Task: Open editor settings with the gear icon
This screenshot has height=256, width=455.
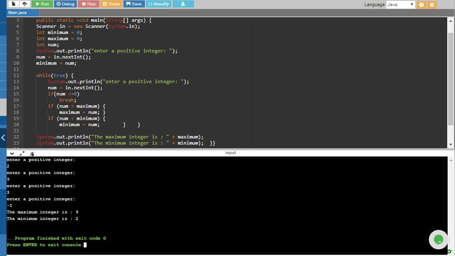Action: tap(432, 5)
